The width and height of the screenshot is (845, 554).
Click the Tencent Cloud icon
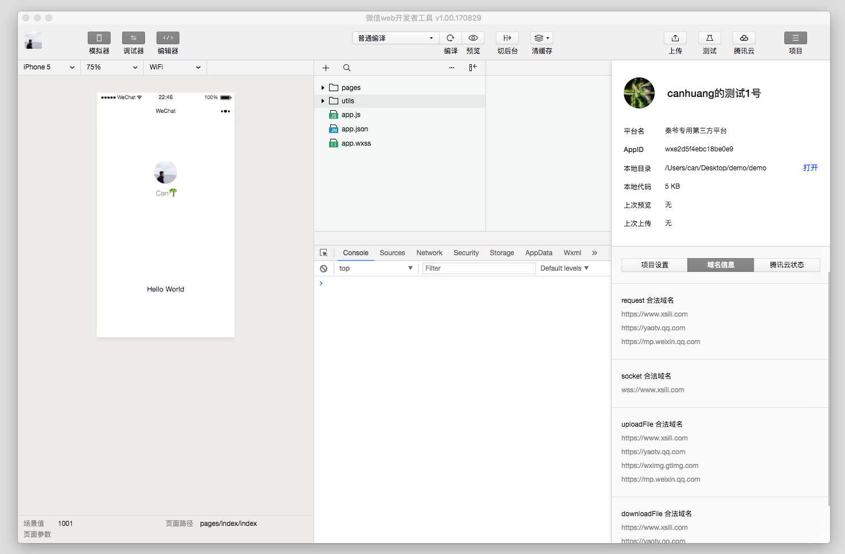point(744,38)
